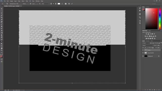Screen dimensions: 162x91
Task: Select the Pen tool
Action: point(2,39)
